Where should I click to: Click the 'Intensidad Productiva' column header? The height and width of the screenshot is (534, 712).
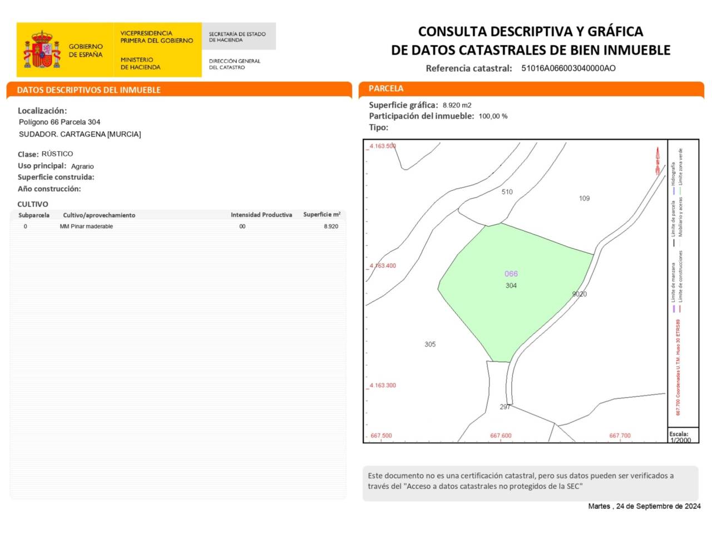261,215
